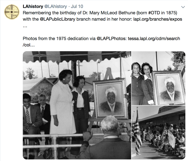The height and width of the screenshot is (161, 188).
Task: Click the '/col...' link continuation
Action: [x=29, y=45]
